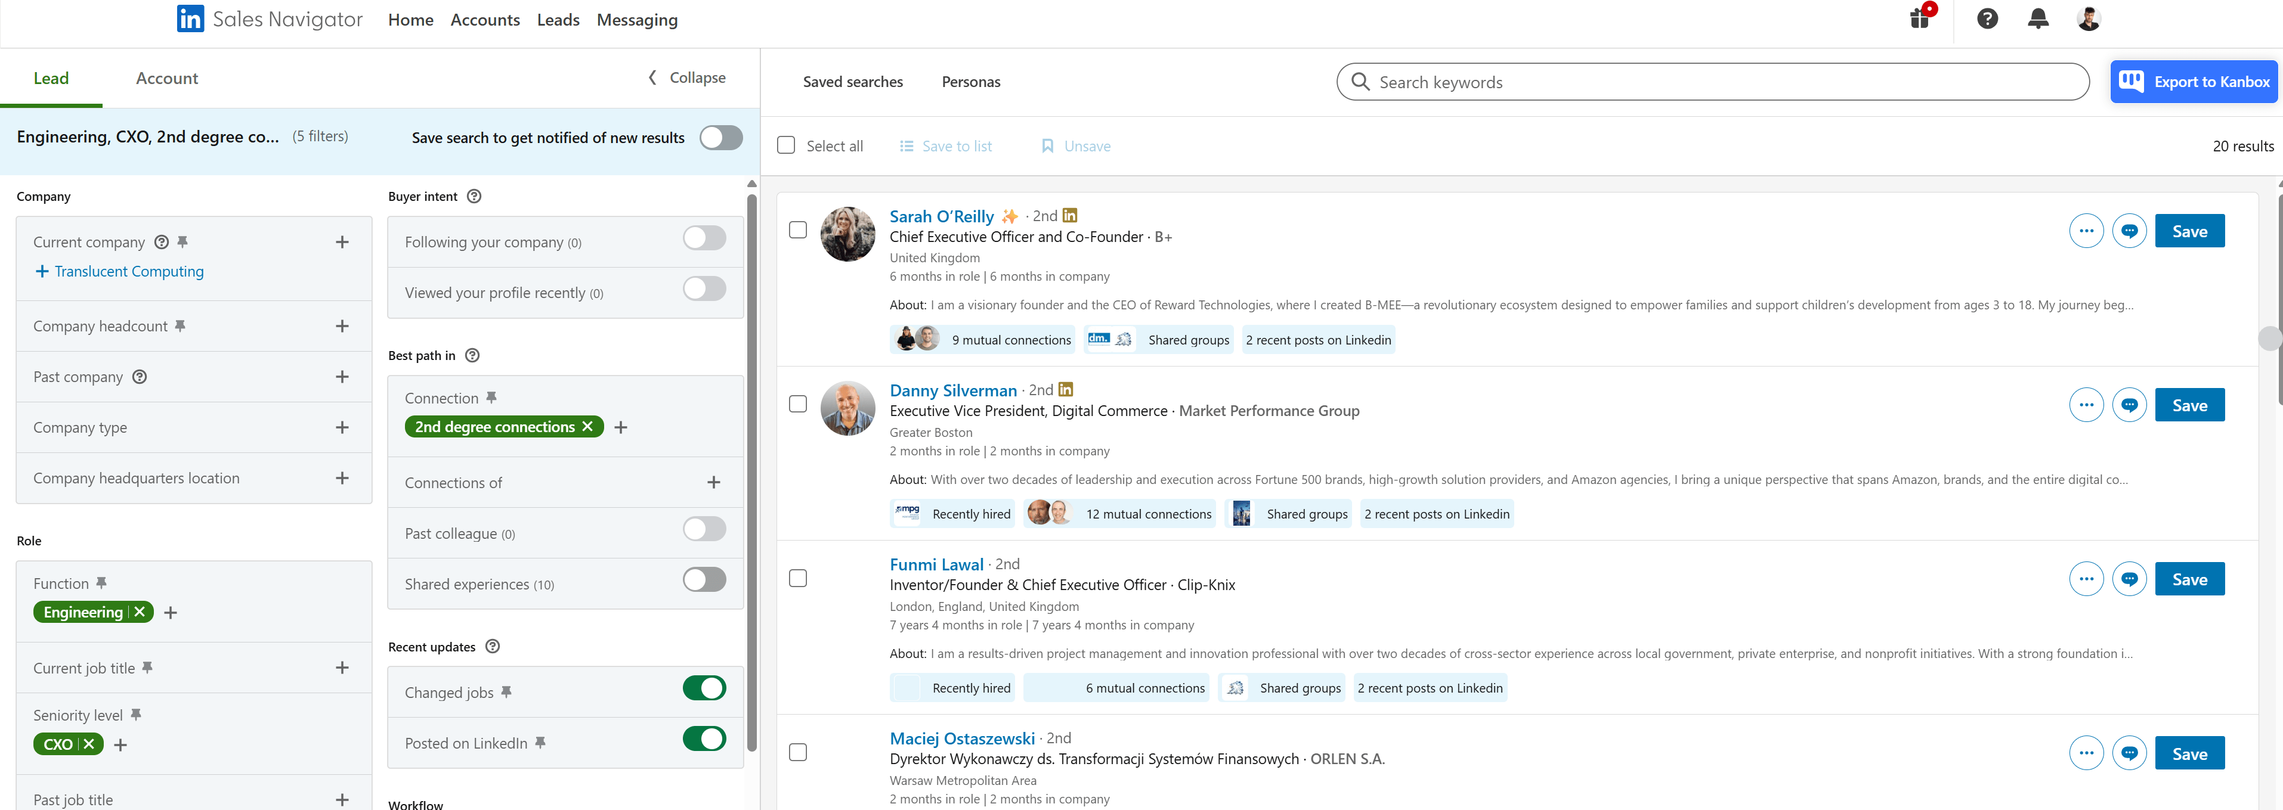Message Sarah O'Reilly via chat icon
Image resolution: width=2283 pixels, height=810 pixels.
point(2129,231)
